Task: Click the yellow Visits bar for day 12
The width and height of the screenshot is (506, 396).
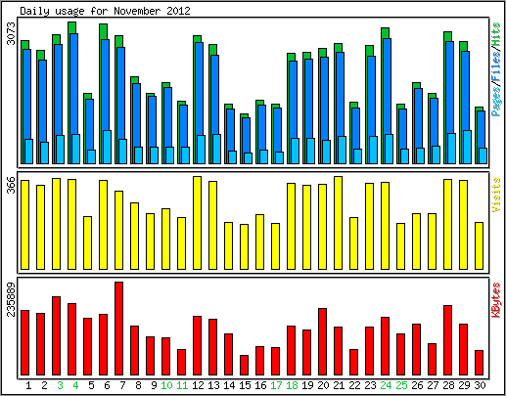Action: (198, 223)
